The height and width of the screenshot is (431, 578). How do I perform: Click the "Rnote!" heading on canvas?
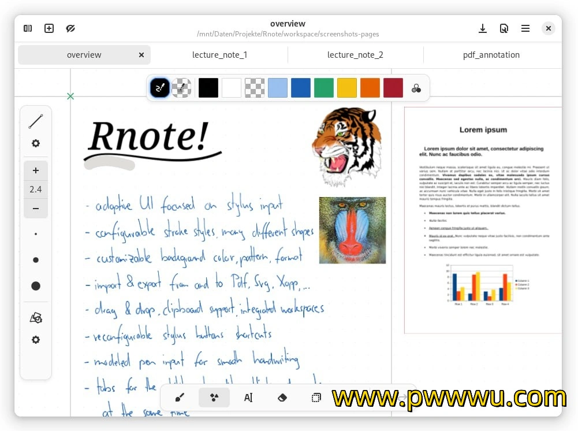coord(148,136)
